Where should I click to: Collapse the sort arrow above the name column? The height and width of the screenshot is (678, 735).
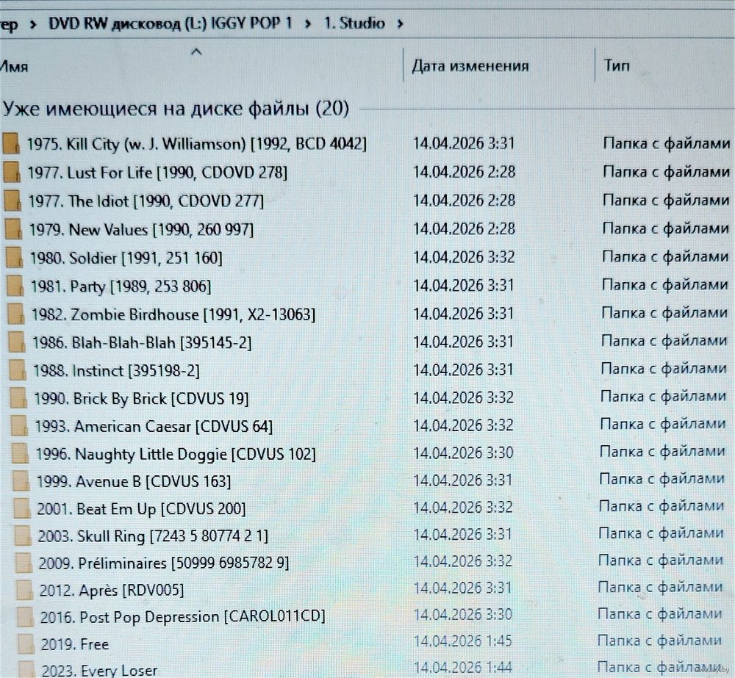point(196,51)
